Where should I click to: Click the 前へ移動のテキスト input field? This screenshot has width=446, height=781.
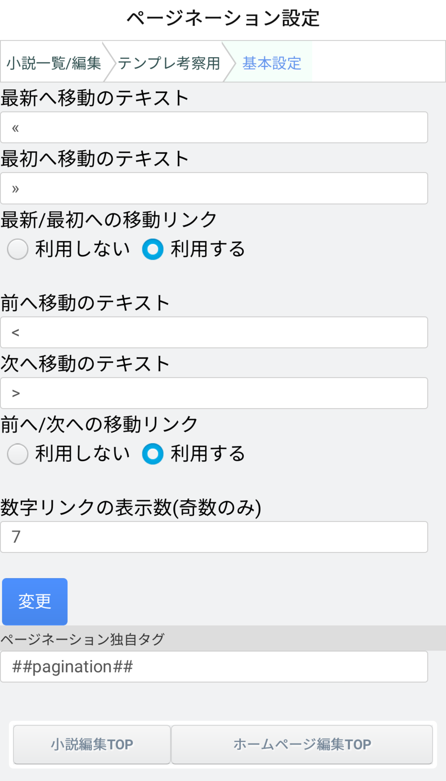coord(214,333)
